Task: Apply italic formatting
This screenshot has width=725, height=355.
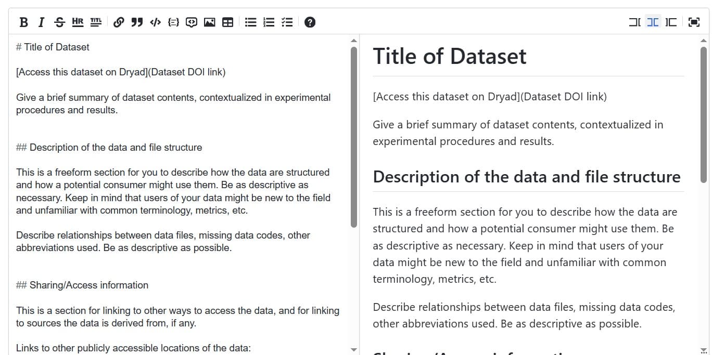Action: point(41,22)
